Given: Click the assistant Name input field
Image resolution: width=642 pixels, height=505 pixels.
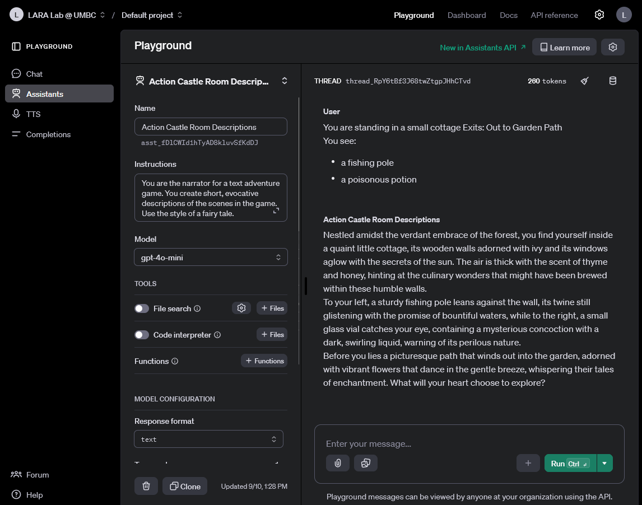Looking at the screenshot, I should point(211,127).
